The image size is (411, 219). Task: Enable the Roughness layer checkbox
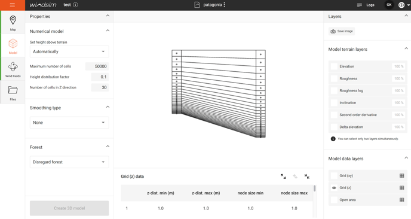[334, 78]
